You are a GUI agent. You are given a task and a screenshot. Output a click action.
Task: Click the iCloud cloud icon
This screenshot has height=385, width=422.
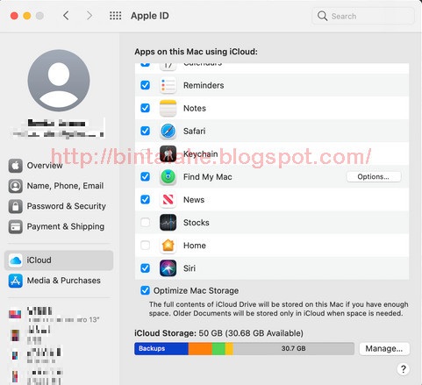pos(16,260)
